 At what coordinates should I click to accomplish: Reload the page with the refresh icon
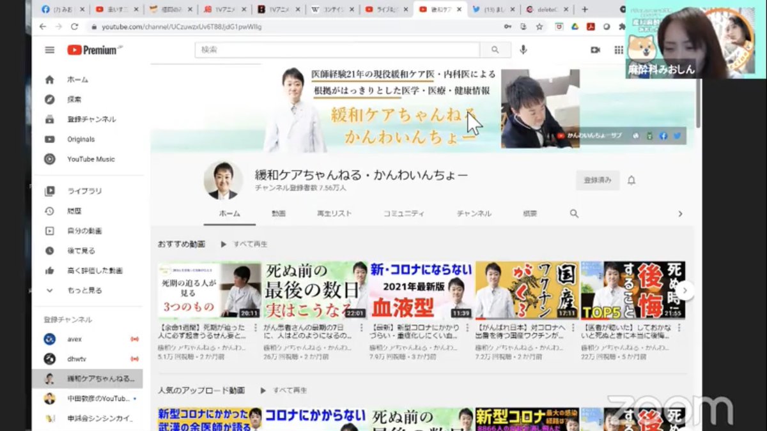tap(75, 27)
